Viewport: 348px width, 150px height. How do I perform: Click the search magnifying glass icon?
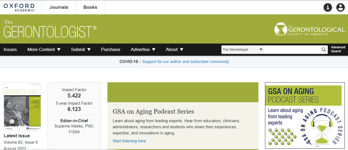[x=324, y=50]
